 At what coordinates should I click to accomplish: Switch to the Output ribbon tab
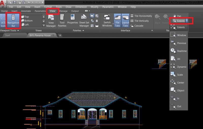(75, 11)
